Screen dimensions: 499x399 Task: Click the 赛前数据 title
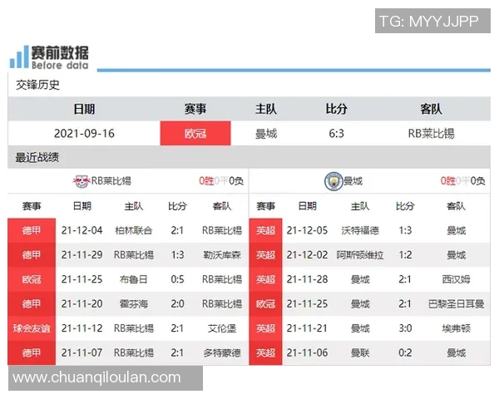[x=60, y=53]
